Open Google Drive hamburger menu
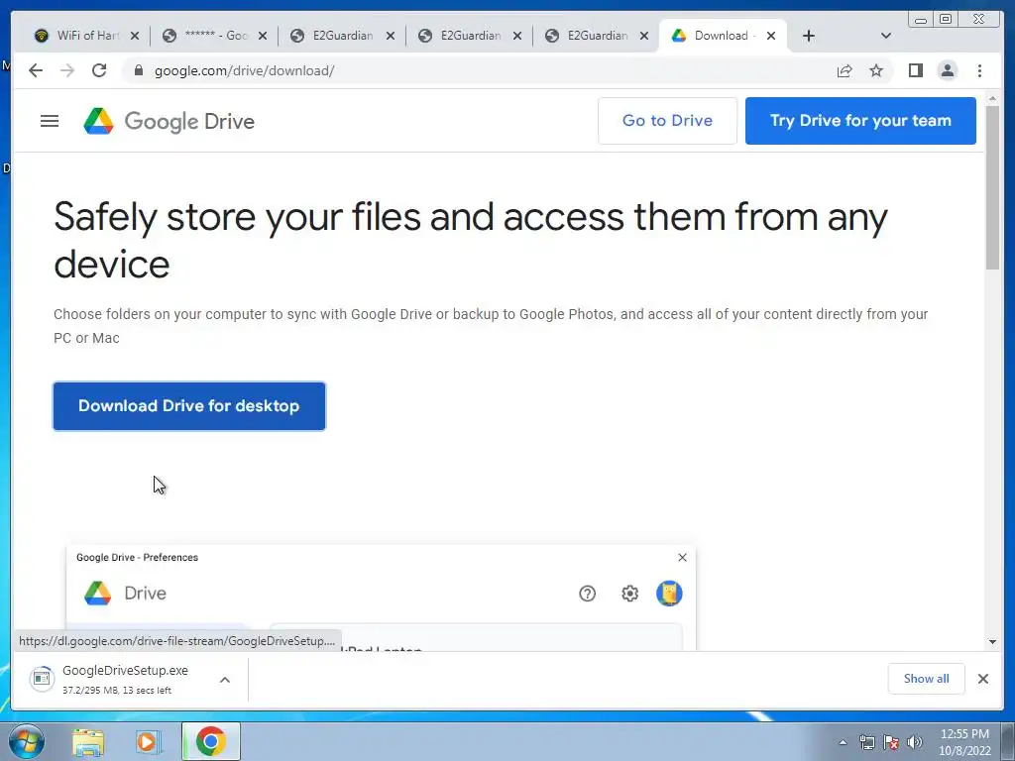Viewport: 1015px width, 761px height. pos(50,121)
